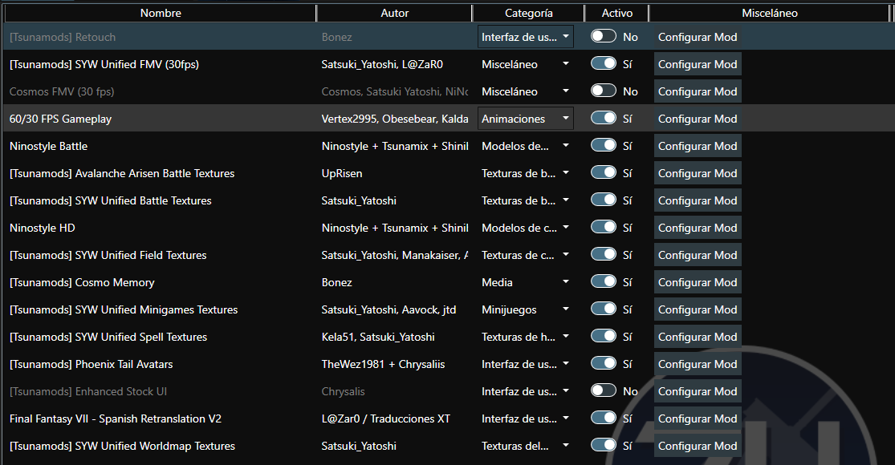Open category dropdown for Retouch mod
Screen dimensions: 895x465
(x=525, y=37)
